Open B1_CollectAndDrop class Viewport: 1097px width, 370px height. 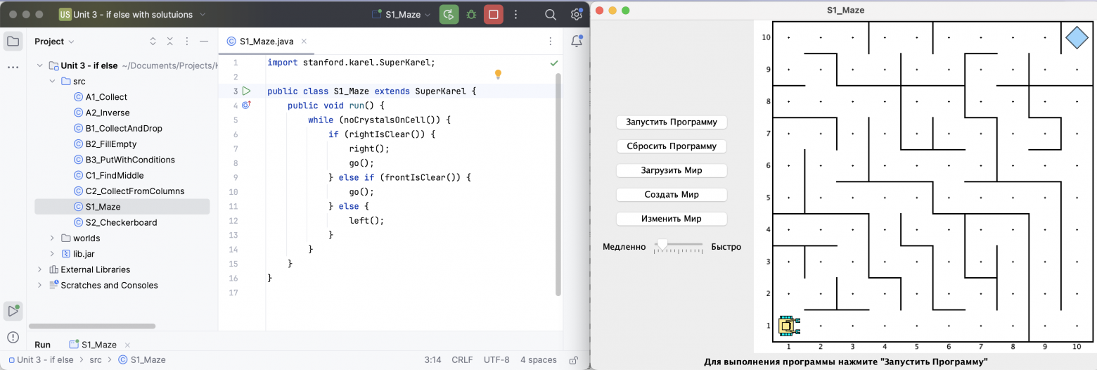coord(124,128)
